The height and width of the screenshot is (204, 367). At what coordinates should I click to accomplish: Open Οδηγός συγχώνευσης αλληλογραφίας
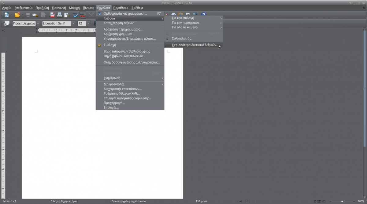[x=130, y=62]
